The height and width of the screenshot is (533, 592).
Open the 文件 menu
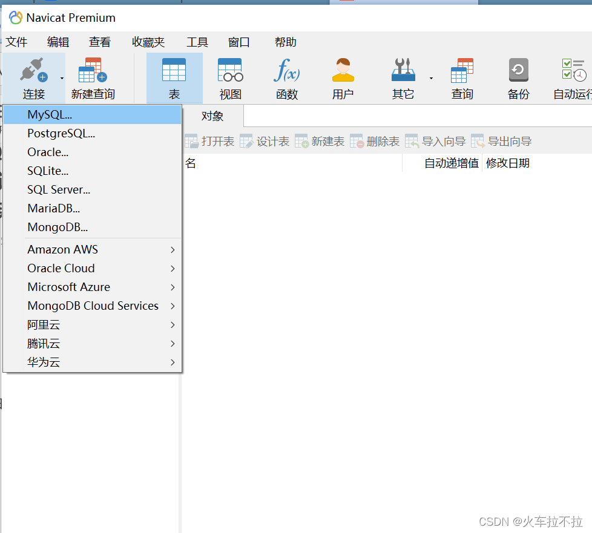pos(16,42)
